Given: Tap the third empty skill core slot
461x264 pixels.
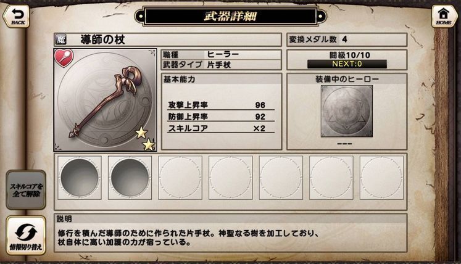Looking at the screenshot, I should click(180, 178).
